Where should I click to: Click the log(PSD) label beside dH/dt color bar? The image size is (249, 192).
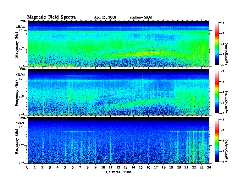227,54
